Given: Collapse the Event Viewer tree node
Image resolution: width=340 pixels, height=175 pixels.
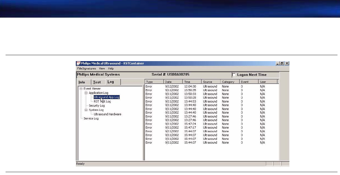Looking at the screenshot, I should point(81,89).
